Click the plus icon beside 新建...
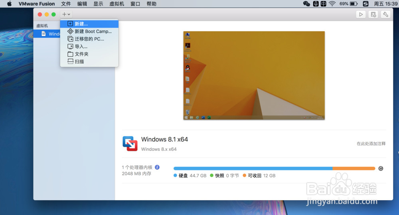Screen dimensions: 399x215 point(70,24)
